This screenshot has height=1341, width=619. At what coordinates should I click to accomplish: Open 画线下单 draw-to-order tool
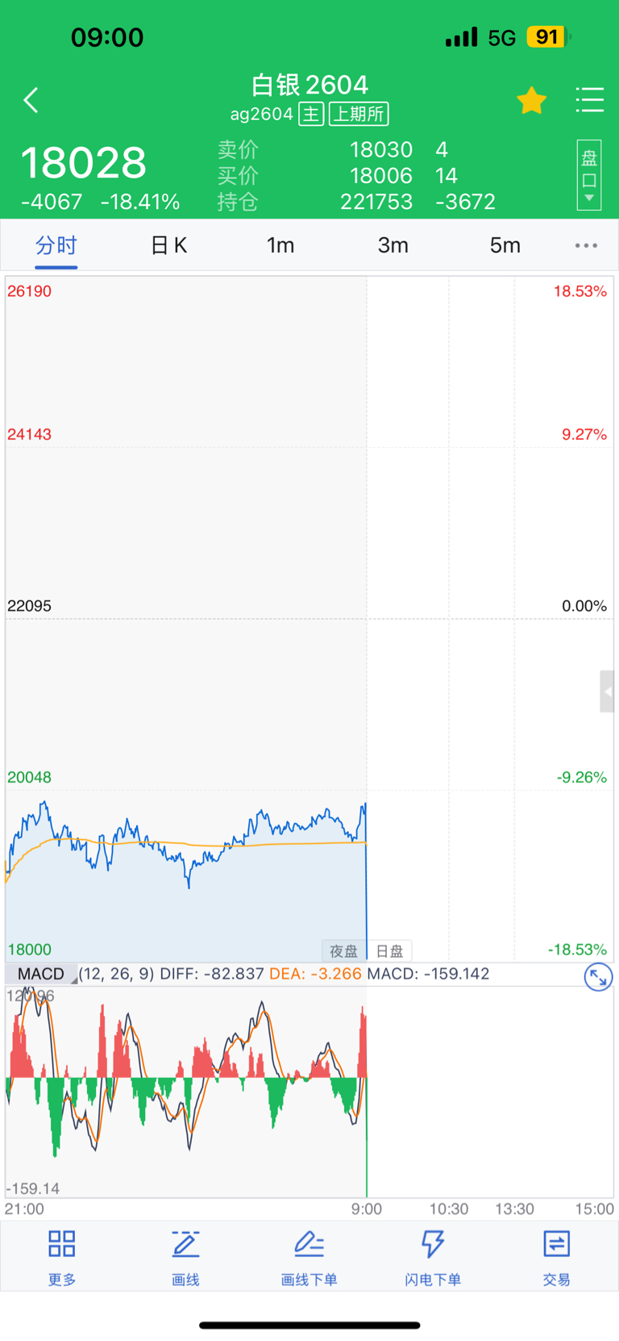(309, 1256)
